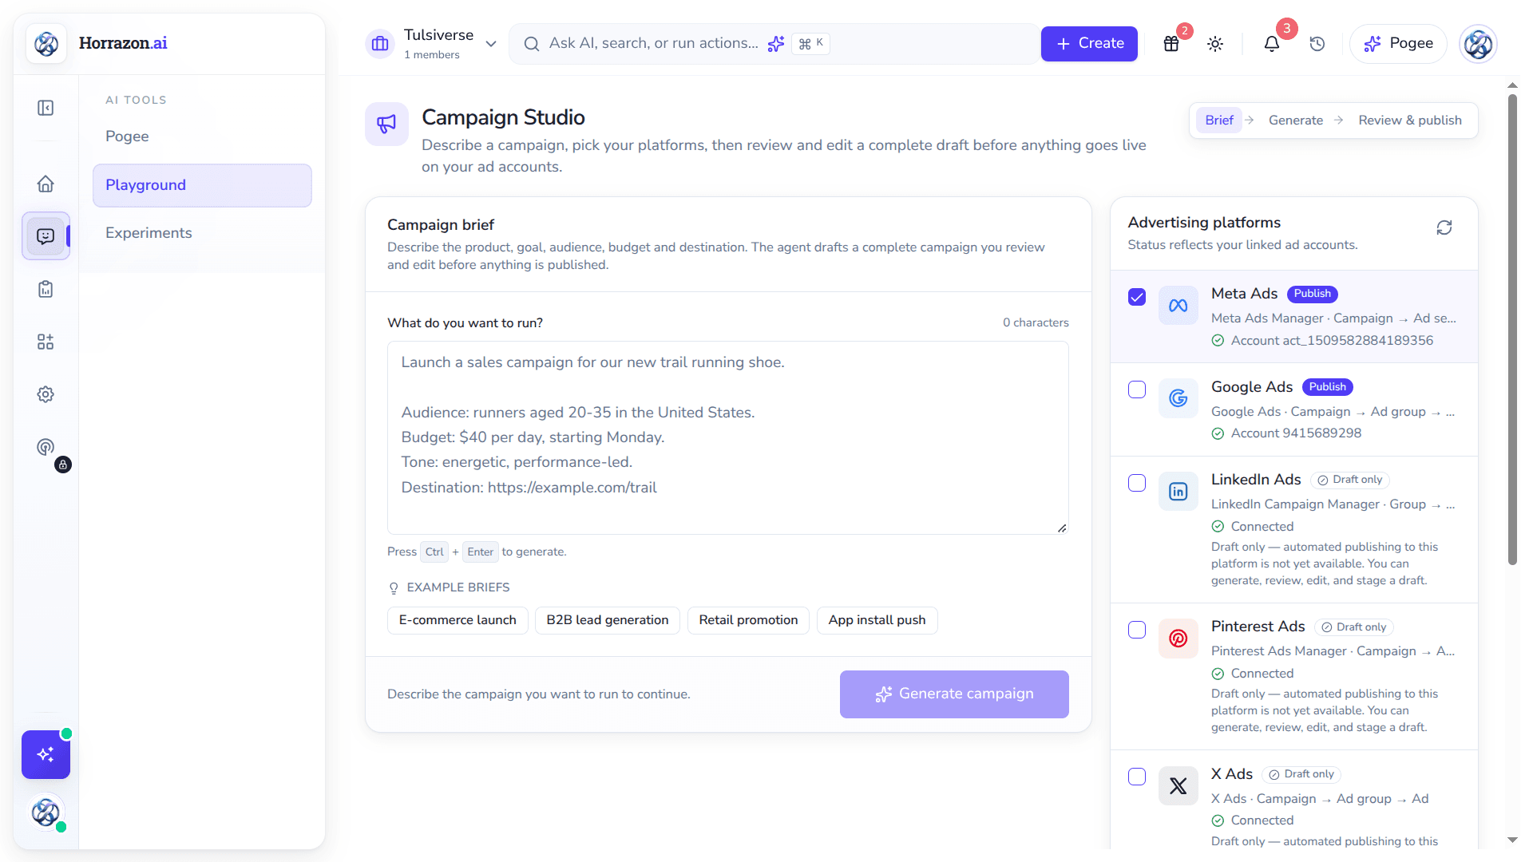Click into the campaign brief text area
Viewport: 1533px width, 862px height.
coord(728,437)
